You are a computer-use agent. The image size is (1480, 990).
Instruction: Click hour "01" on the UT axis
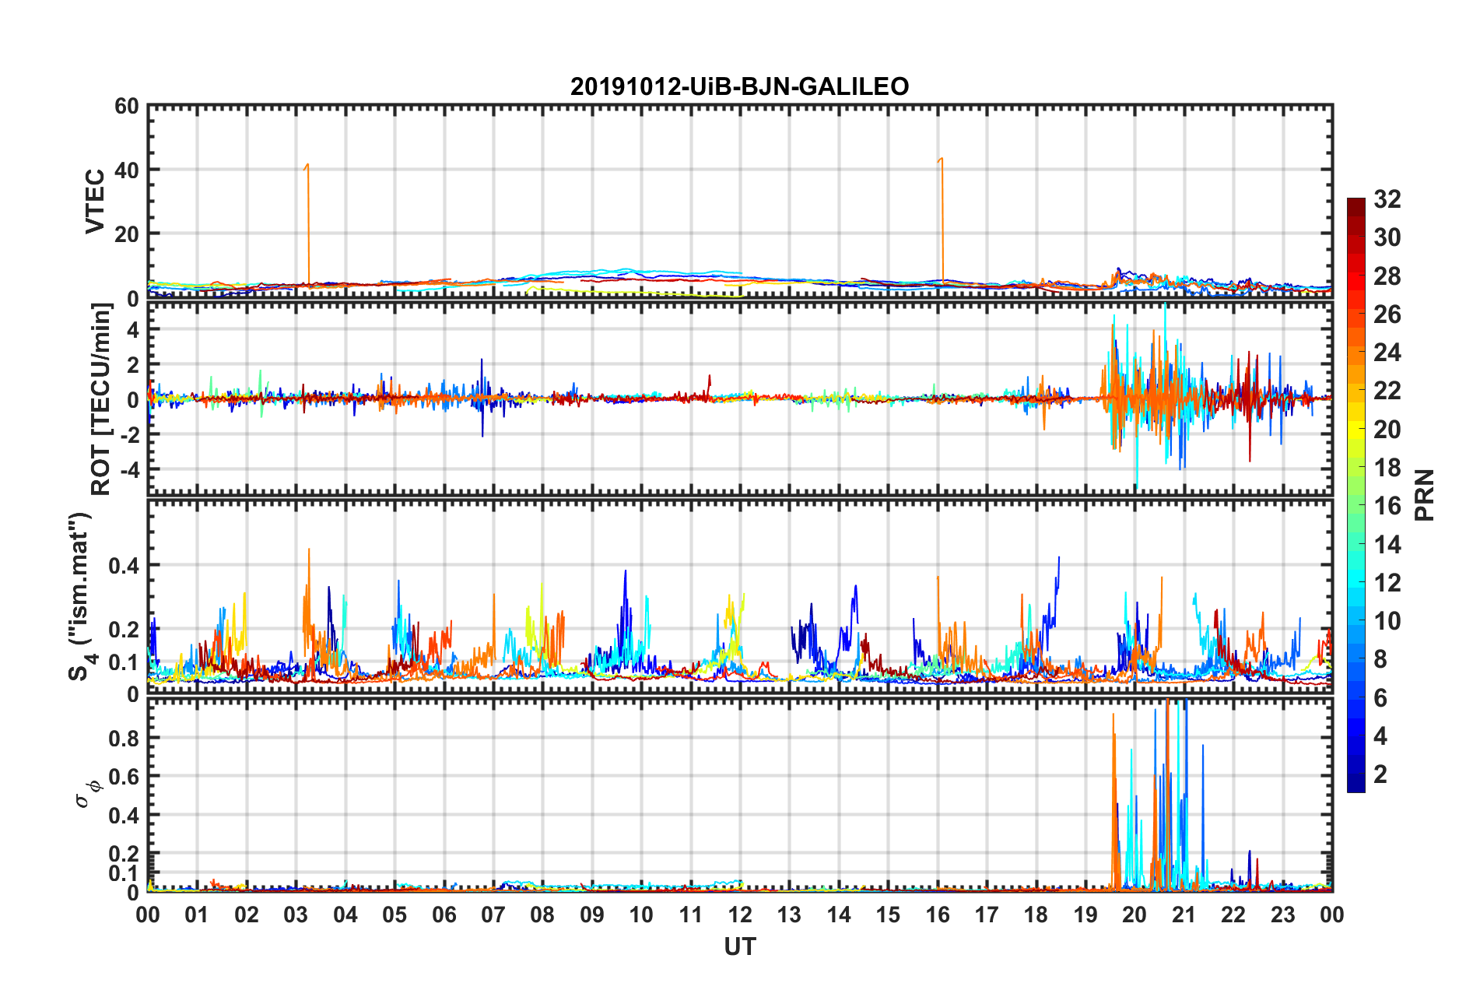tap(197, 915)
